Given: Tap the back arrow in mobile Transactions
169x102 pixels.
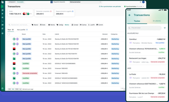Looking at the screenshot, I should [130, 15].
